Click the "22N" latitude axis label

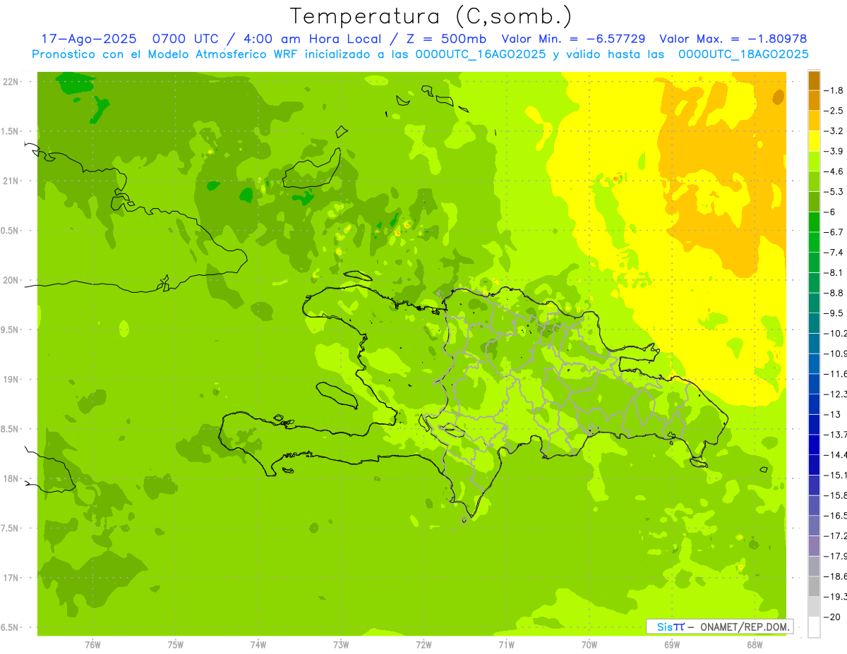pyautogui.click(x=10, y=82)
